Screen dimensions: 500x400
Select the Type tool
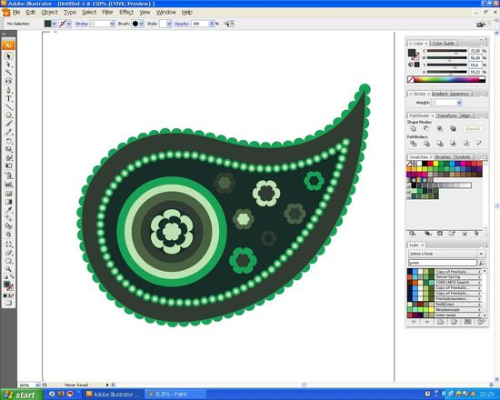(x=8, y=98)
